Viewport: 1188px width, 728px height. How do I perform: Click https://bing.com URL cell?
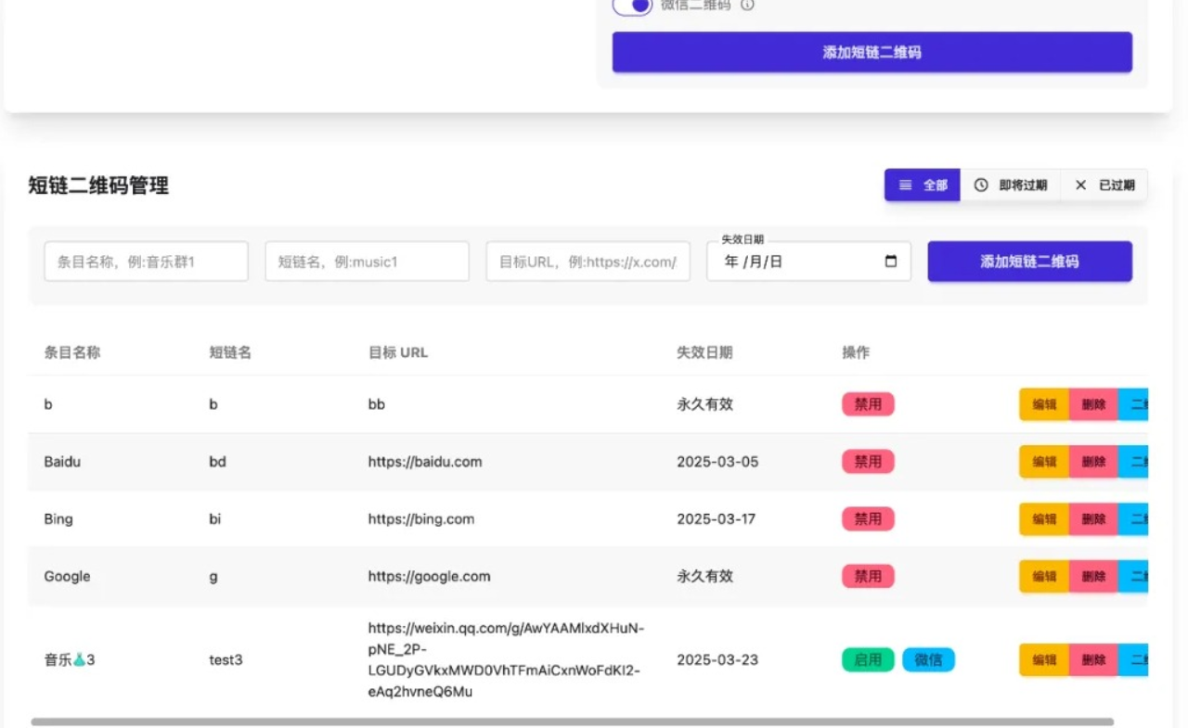click(x=421, y=518)
